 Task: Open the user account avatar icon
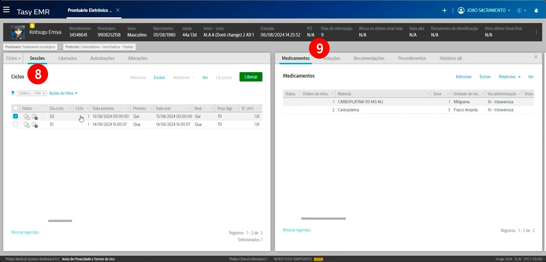tap(461, 10)
